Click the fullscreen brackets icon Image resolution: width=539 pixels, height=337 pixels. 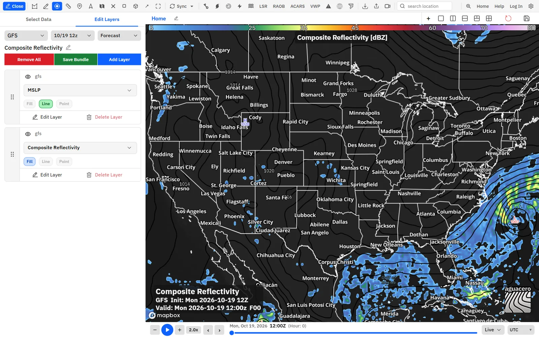(158, 6)
